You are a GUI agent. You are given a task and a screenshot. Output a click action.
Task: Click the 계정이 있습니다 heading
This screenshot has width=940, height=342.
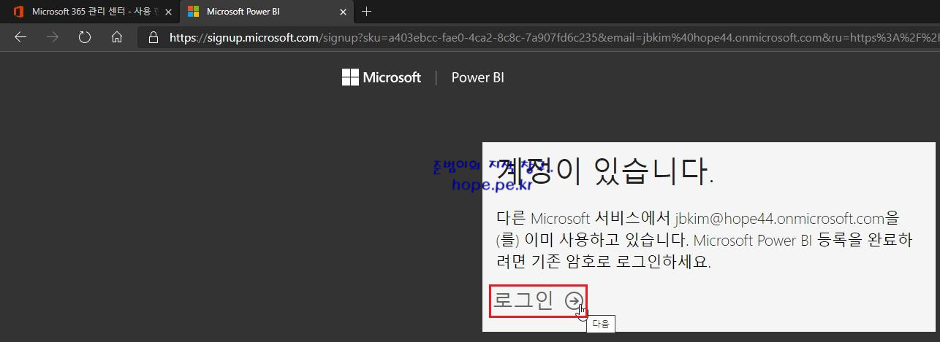(604, 172)
